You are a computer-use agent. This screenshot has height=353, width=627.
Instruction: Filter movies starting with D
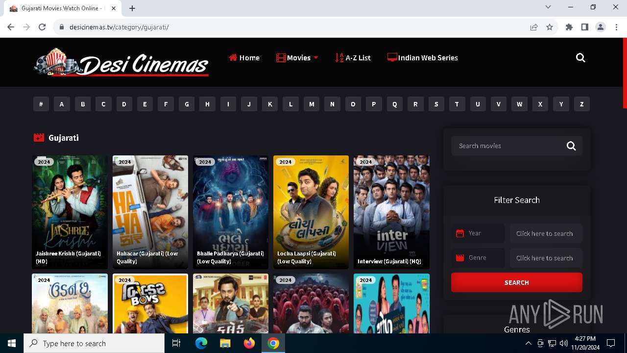124,104
